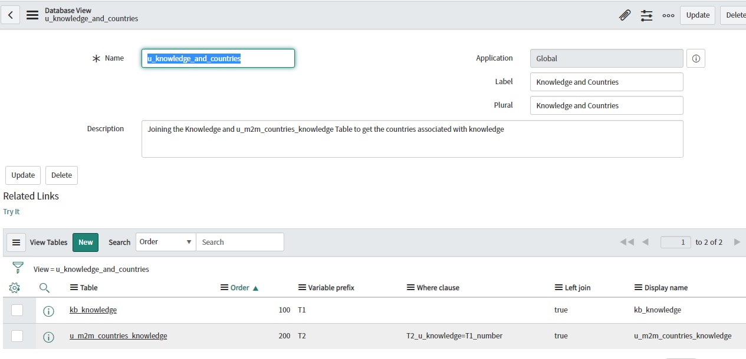Click the list Search text box
The height and width of the screenshot is (359, 746).
click(240, 242)
